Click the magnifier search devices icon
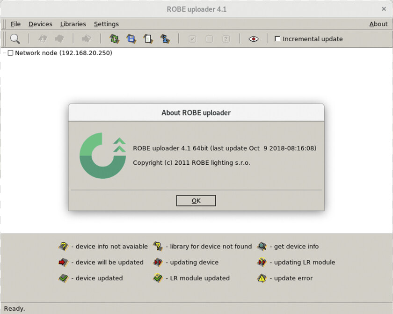Screen dimensions: 393x314 15,39
